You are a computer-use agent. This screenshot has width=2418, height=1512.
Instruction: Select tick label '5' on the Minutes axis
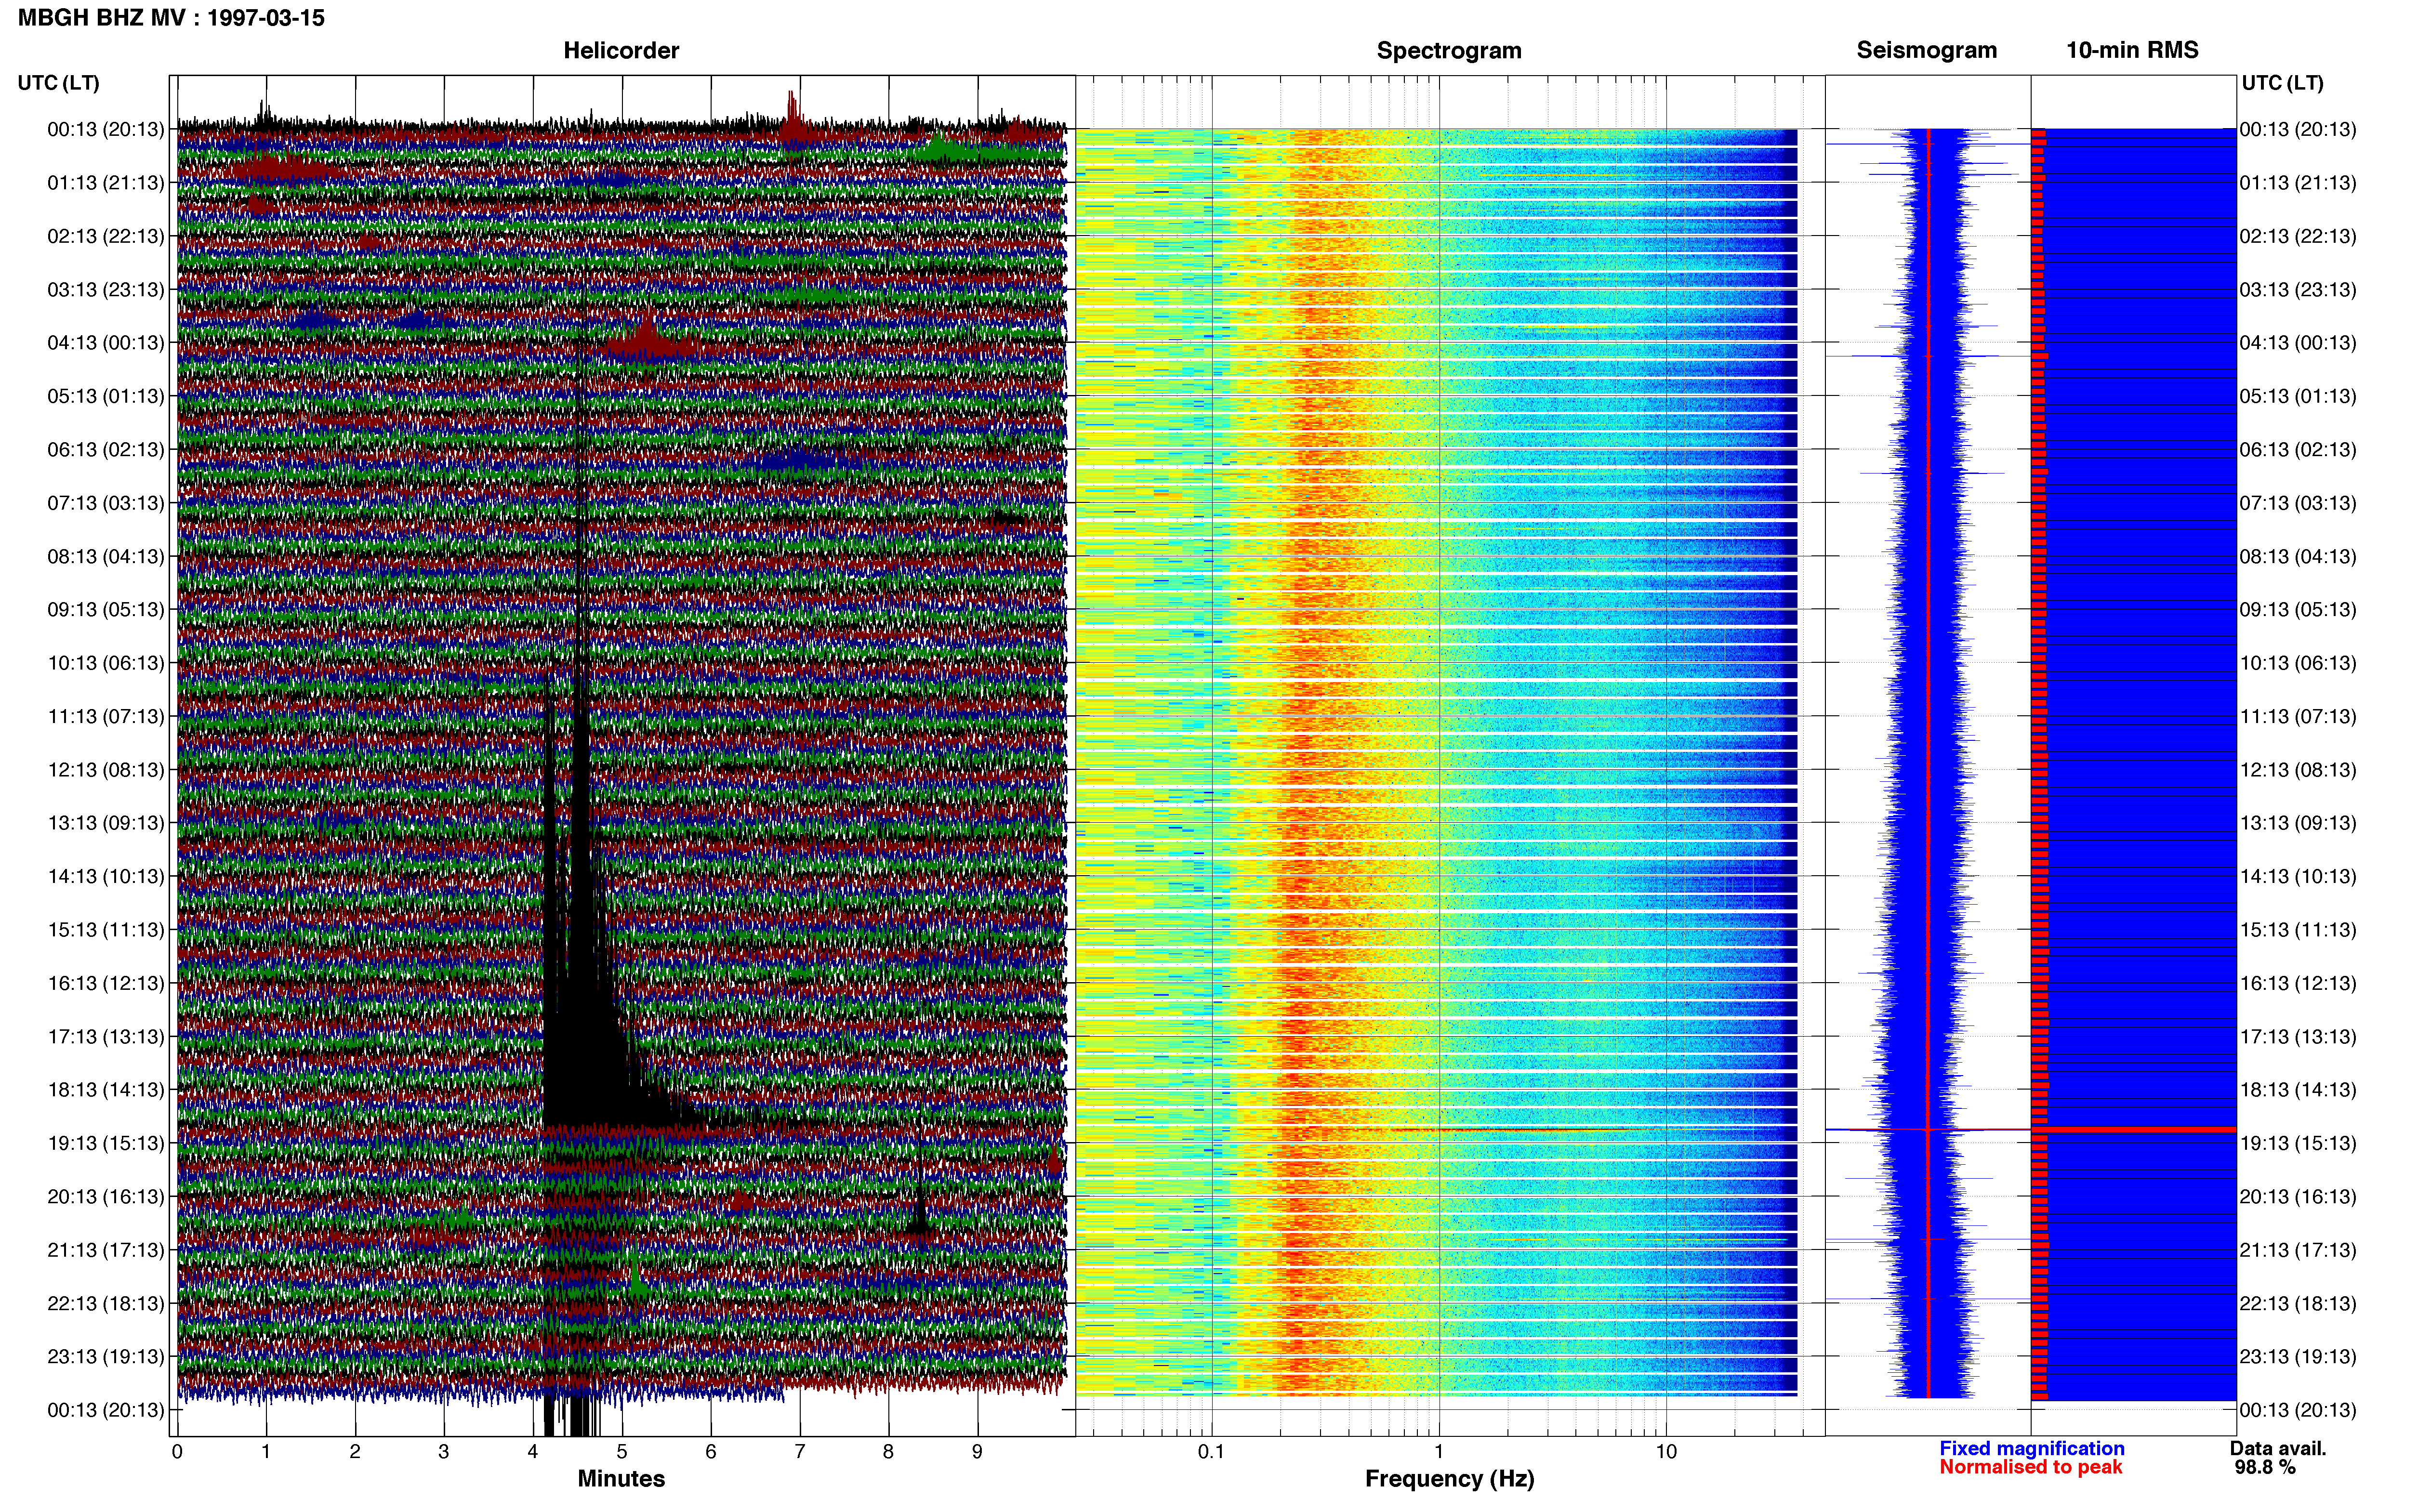tap(622, 1452)
